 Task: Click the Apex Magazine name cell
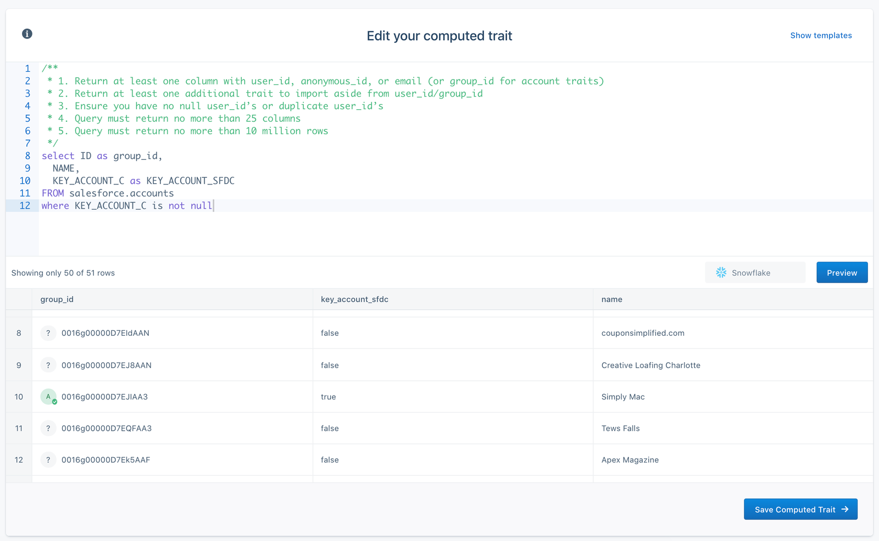pyautogui.click(x=630, y=460)
